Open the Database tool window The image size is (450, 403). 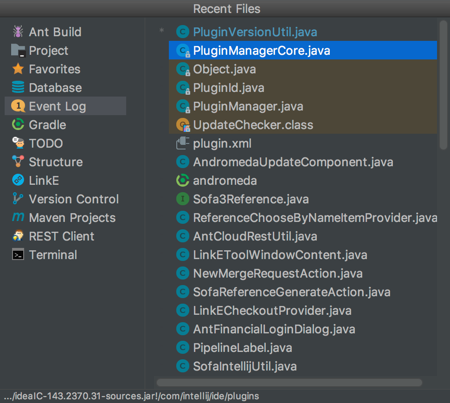[65, 87]
